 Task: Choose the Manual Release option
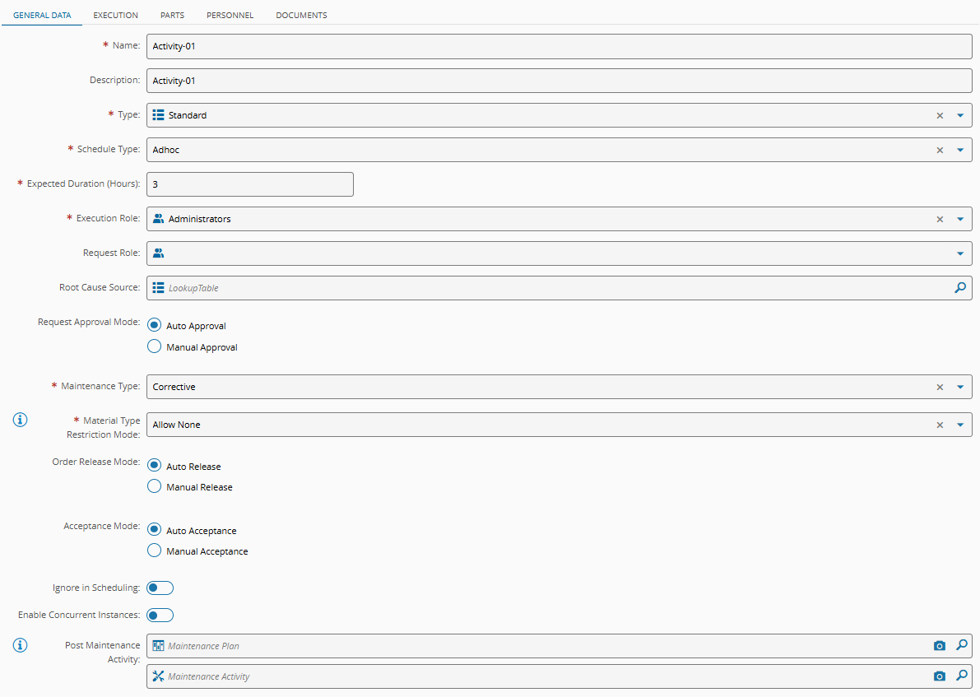pos(154,487)
